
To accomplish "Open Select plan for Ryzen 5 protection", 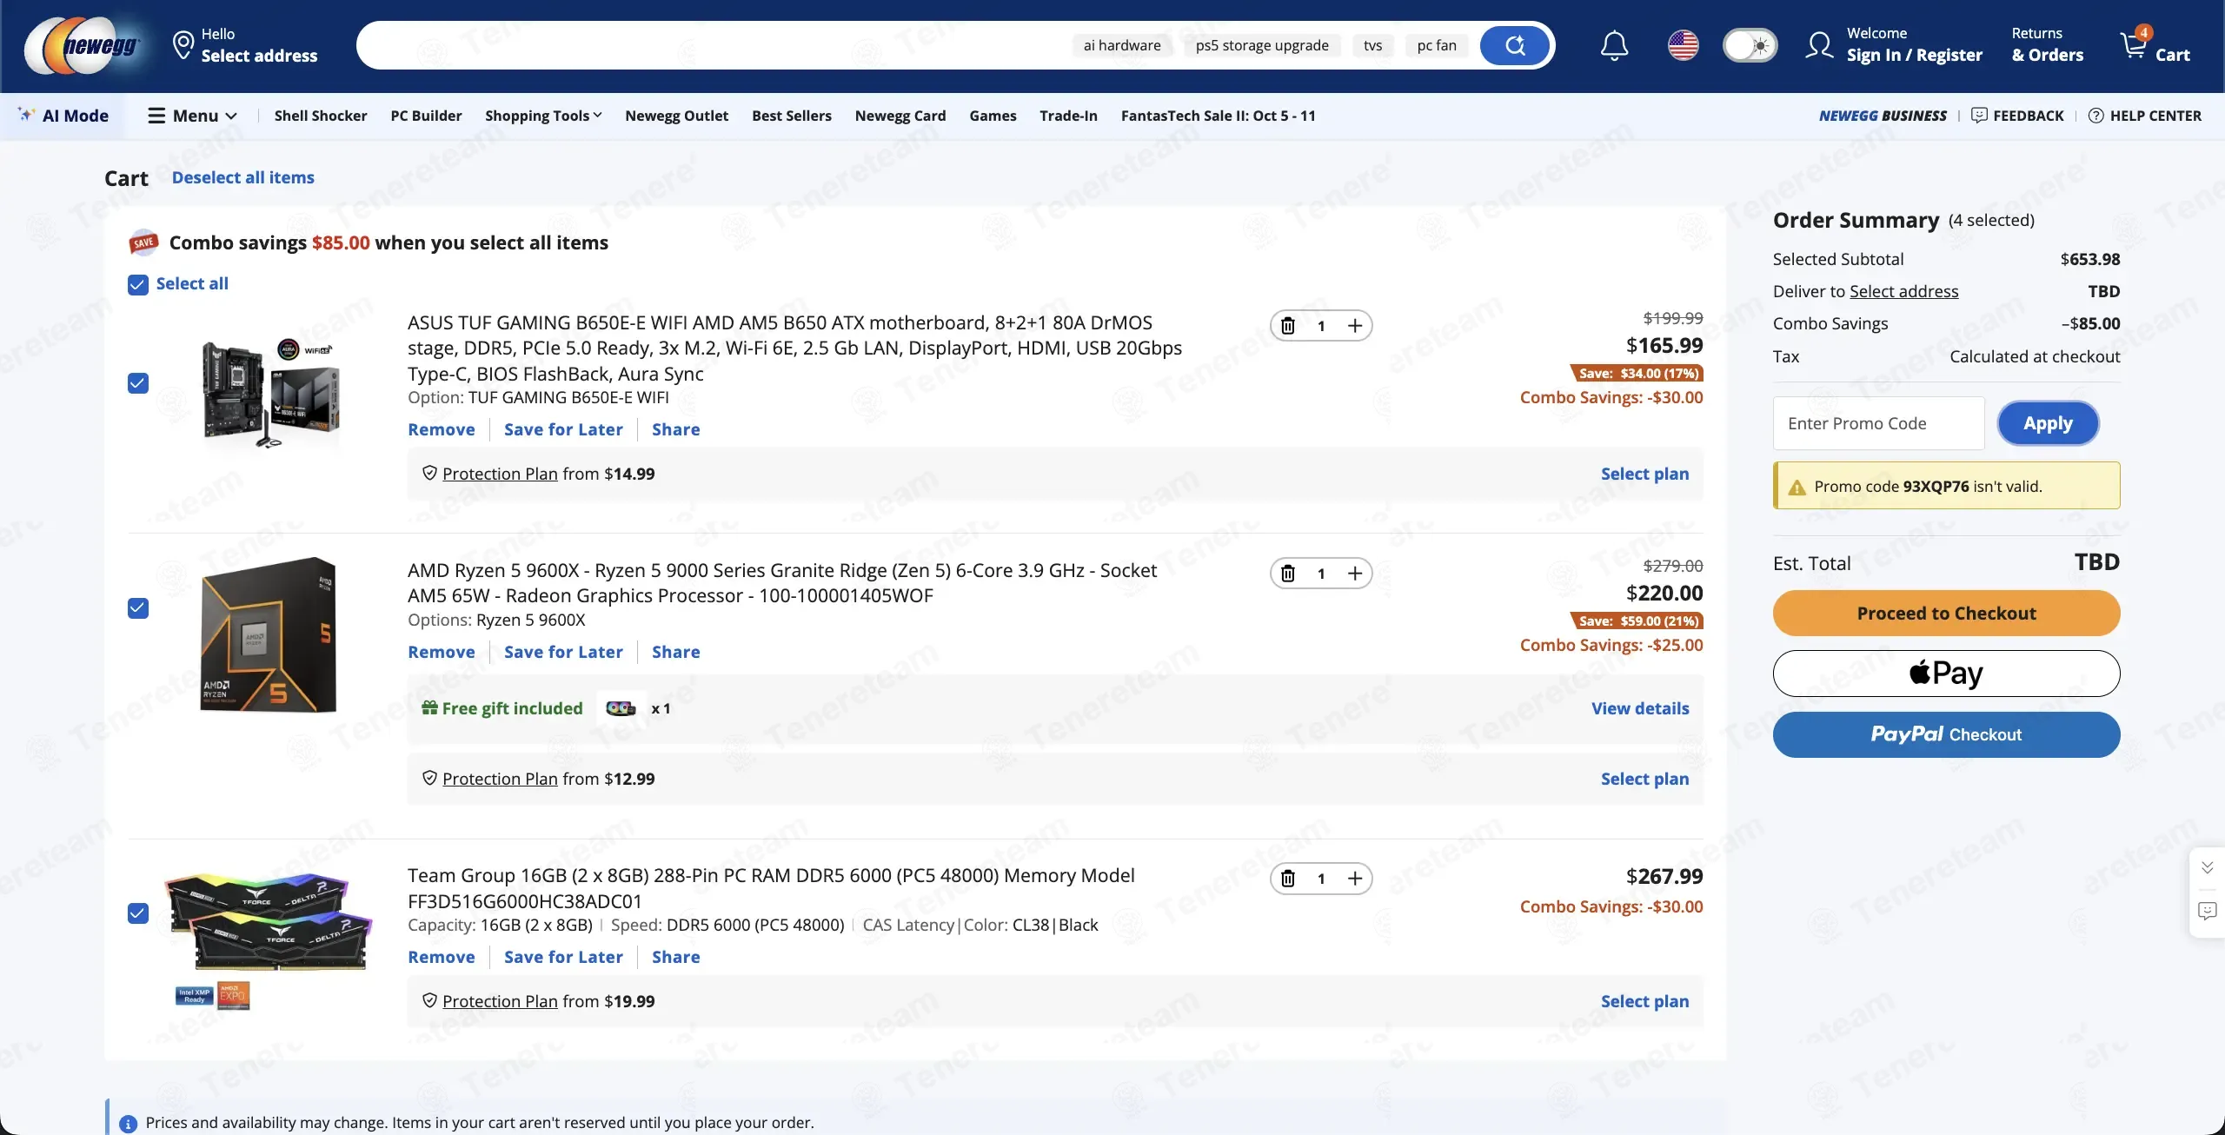I will coord(1644,779).
